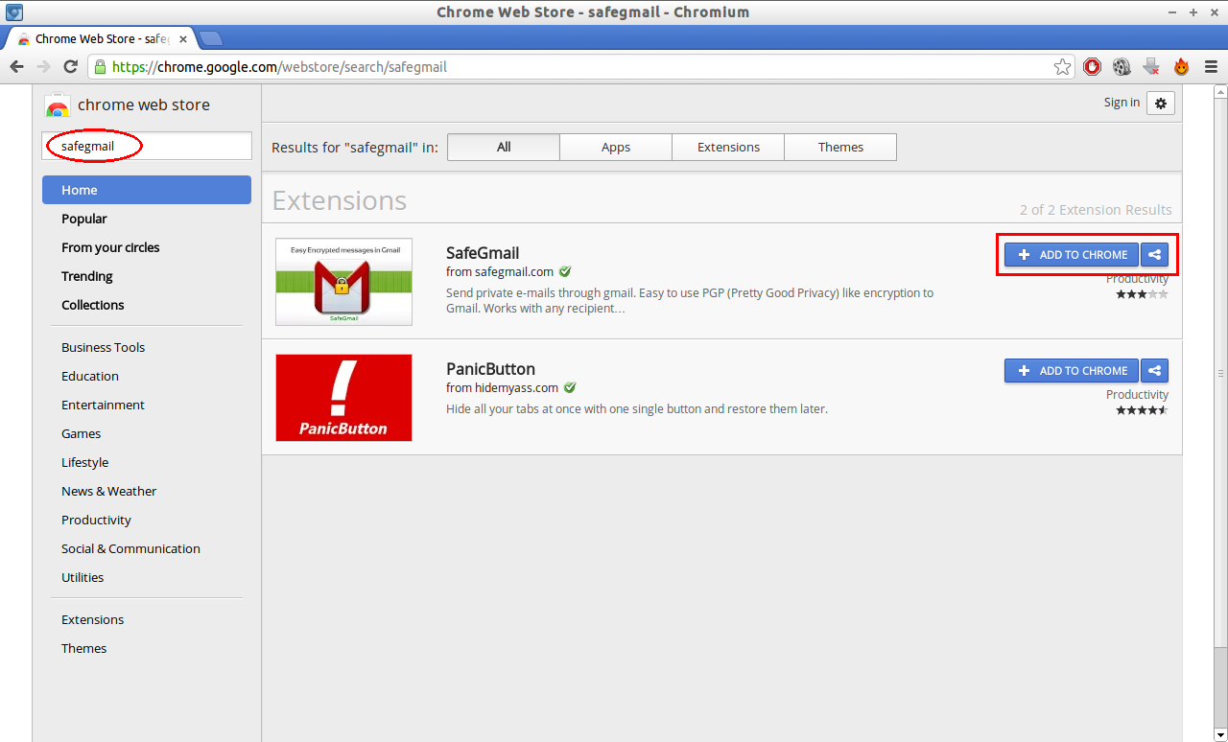1228x742 pixels.
Task: Open the PanicButton extension thumbnail
Action: (343, 398)
